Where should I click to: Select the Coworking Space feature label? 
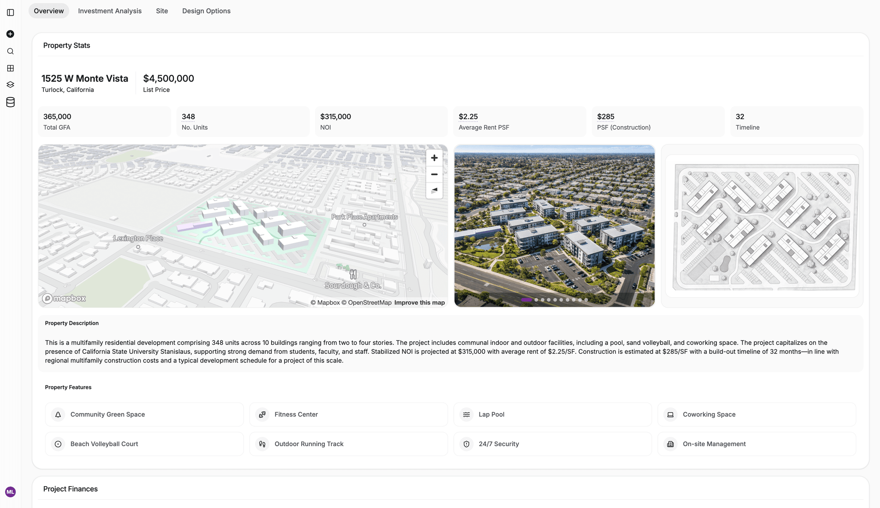(709, 414)
